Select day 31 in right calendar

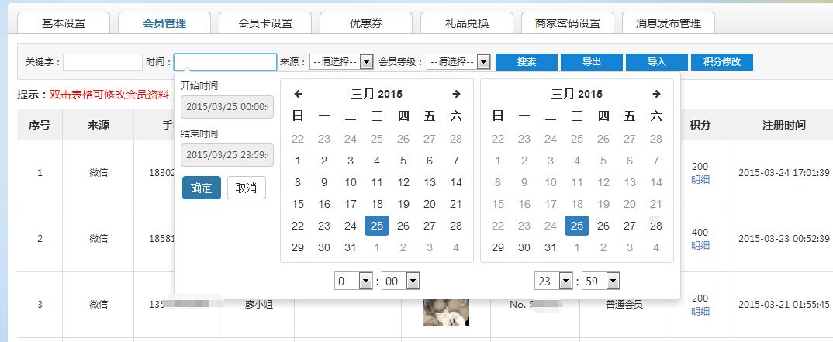(x=551, y=247)
